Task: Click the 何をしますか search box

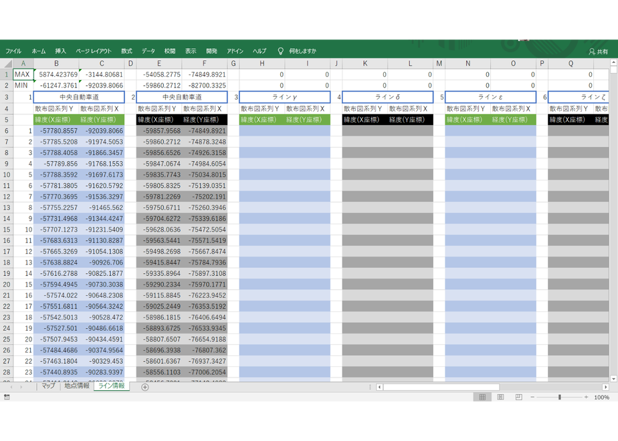Action: 303,51
